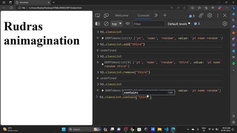Screen dimensions: 237x133
Task: Click the taskbar Search box
Action: pyautogui.click(x=84, y=129)
